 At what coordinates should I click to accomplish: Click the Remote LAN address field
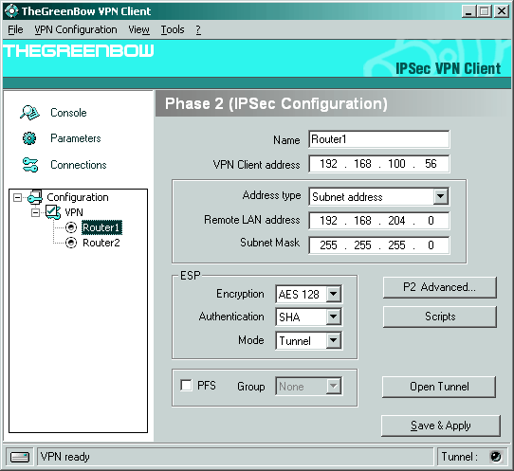[379, 221]
